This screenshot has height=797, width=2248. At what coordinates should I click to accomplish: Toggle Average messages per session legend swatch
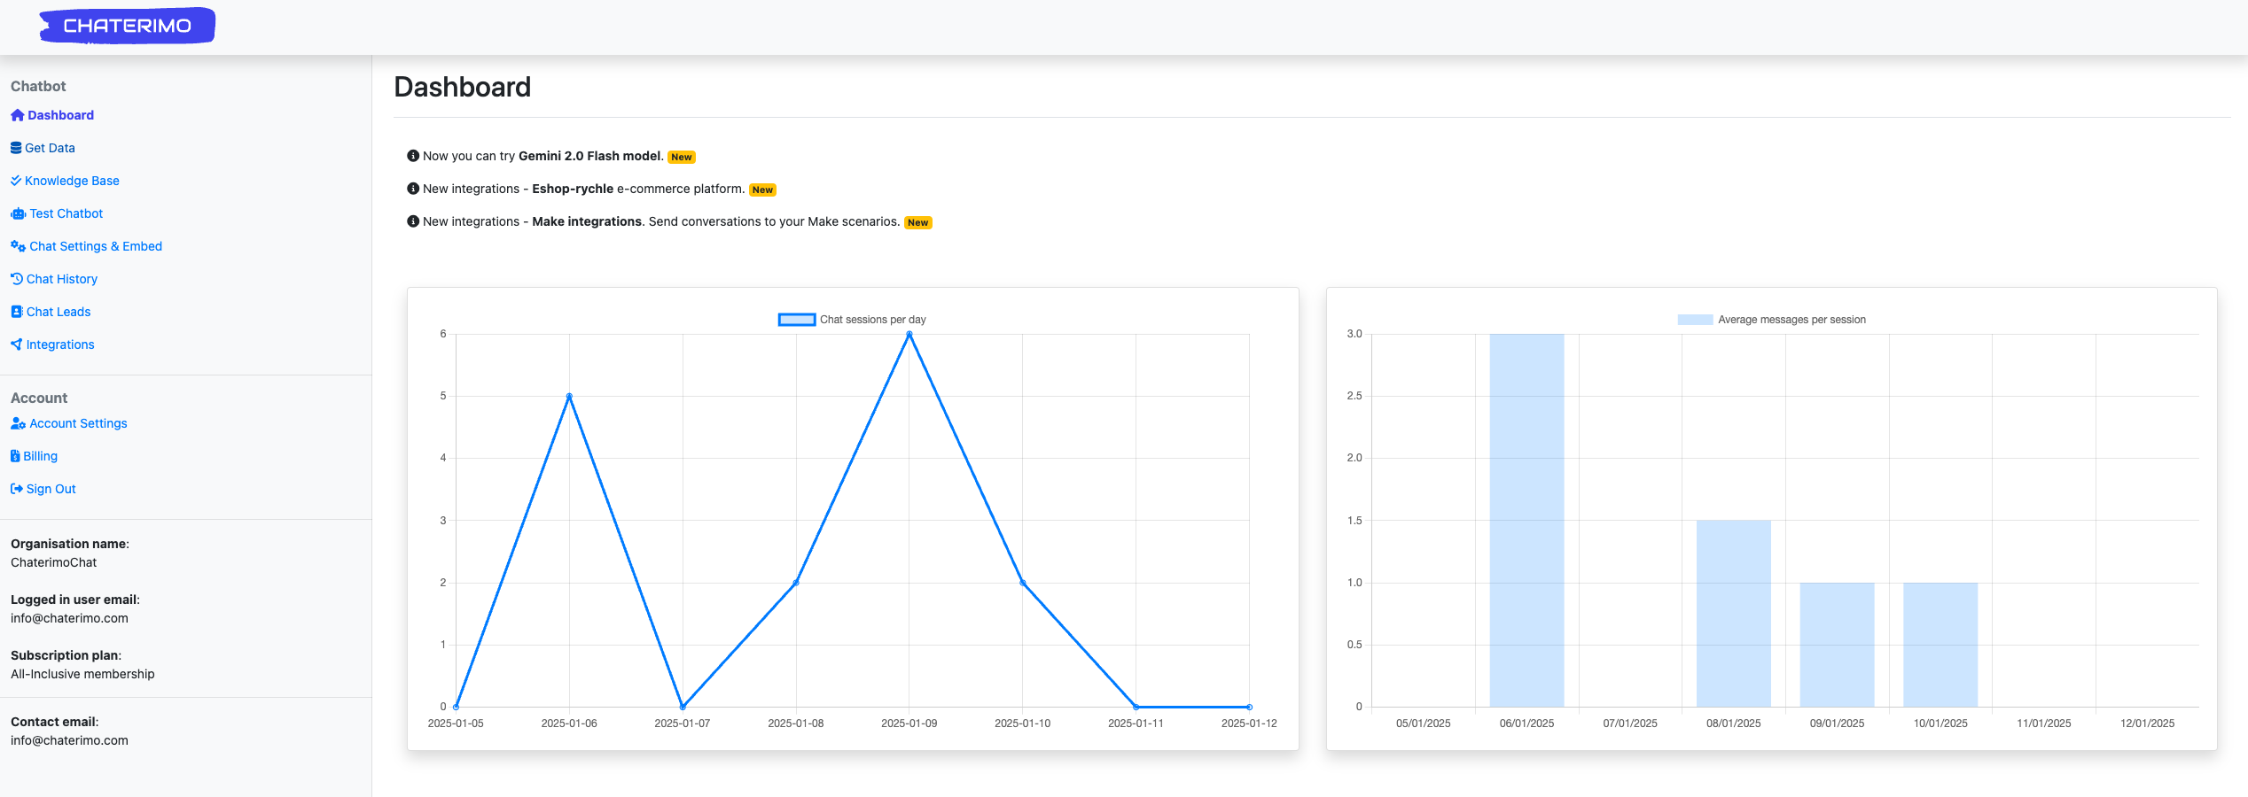point(1695,320)
